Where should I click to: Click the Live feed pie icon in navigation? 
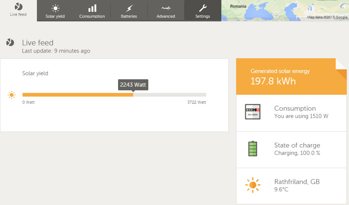pyautogui.click(x=18, y=7)
